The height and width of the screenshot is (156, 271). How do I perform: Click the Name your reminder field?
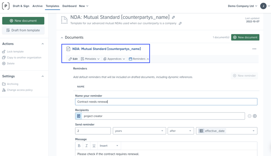tap(166, 102)
